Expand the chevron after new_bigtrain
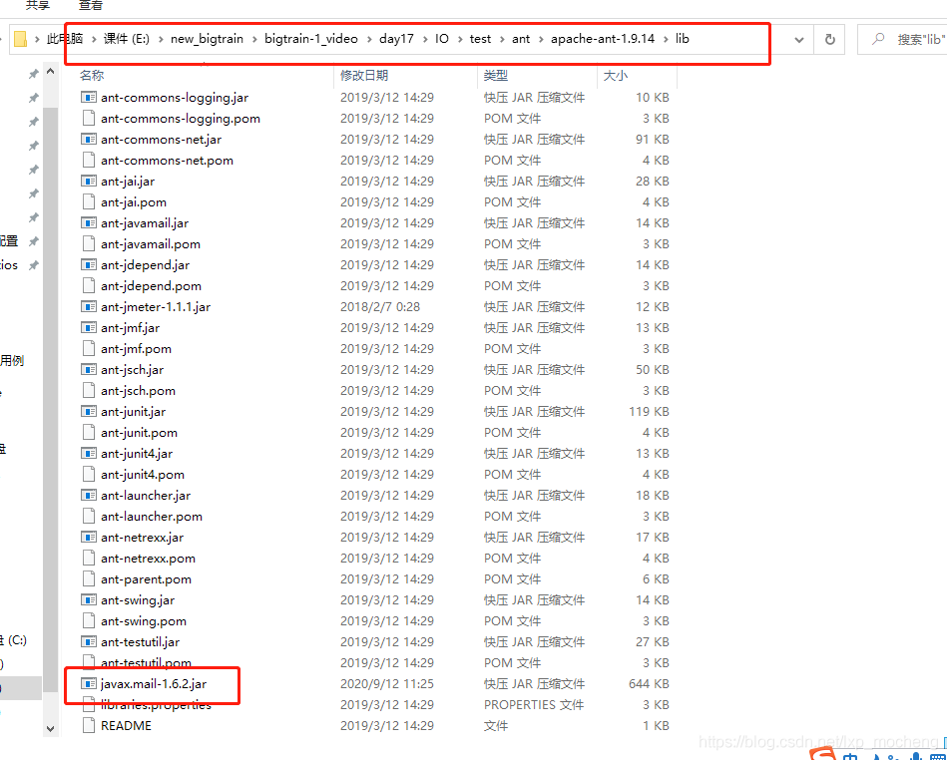Image resolution: width=947 pixels, height=760 pixels. (253, 39)
